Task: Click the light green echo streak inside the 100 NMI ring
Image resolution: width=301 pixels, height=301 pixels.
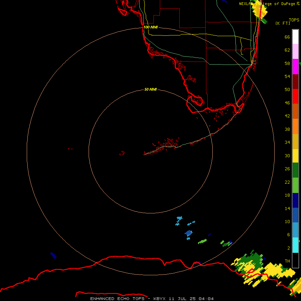Action: (202, 241)
